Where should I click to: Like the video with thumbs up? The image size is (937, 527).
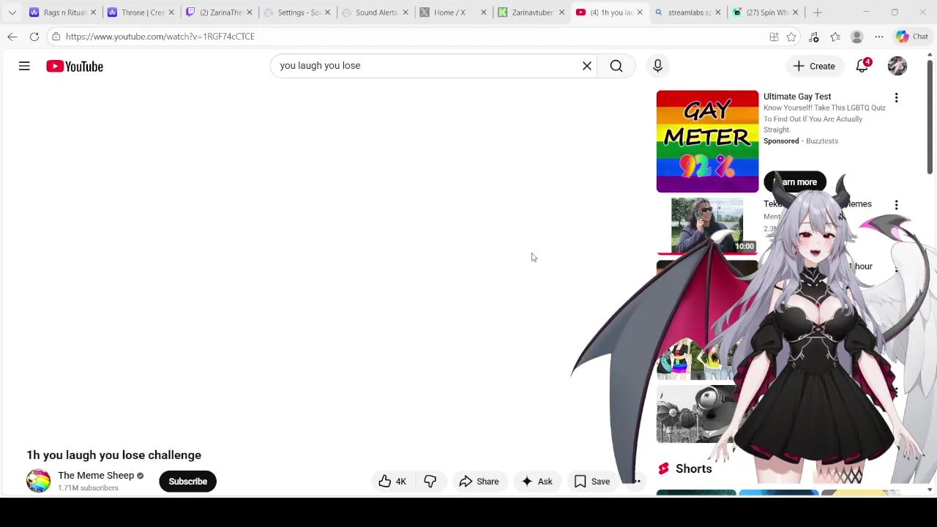pyautogui.click(x=392, y=482)
